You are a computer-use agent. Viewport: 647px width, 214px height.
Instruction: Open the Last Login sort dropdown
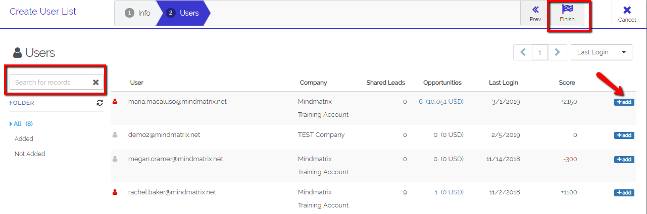[601, 52]
